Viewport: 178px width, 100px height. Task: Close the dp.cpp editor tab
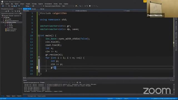(x=30, y=9)
